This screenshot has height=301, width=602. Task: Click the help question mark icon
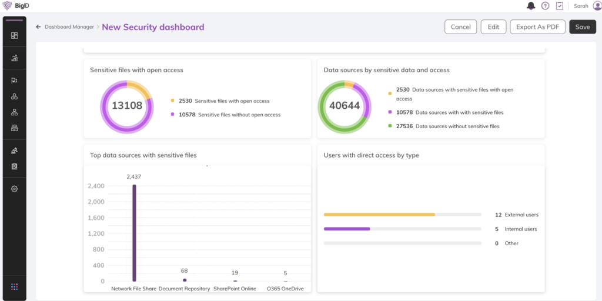(x=545, y=6)
